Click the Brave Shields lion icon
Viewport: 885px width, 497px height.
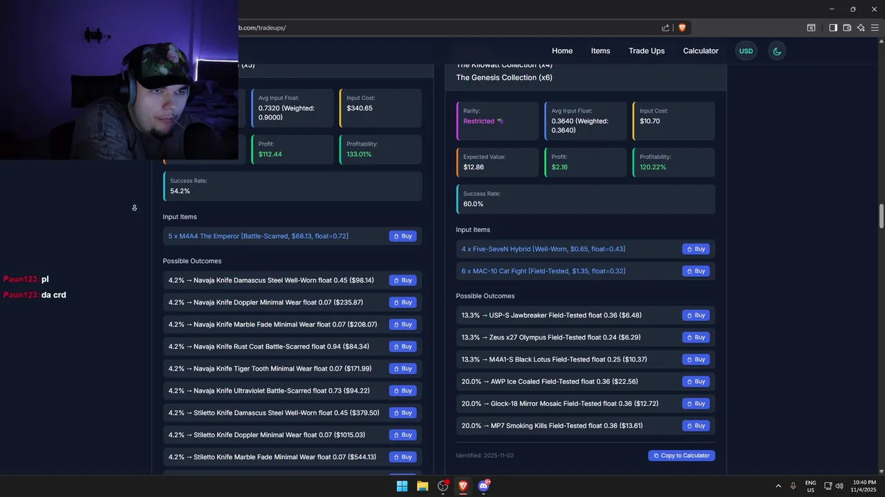[682, 28]
